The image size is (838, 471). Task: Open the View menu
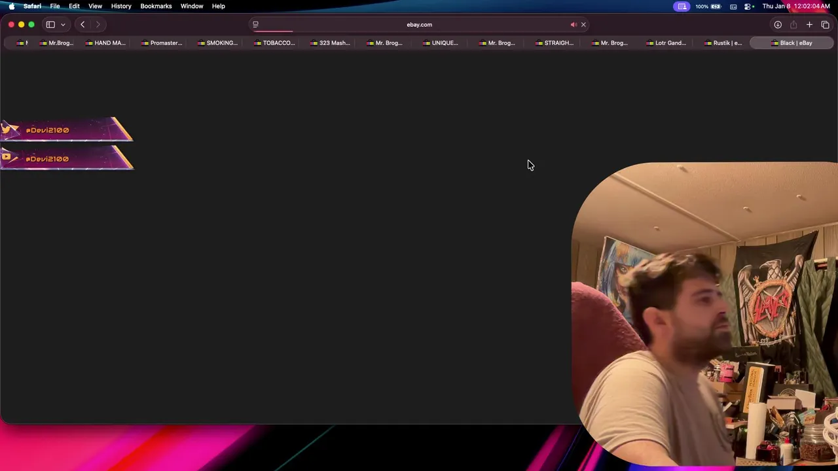point(95,6)
